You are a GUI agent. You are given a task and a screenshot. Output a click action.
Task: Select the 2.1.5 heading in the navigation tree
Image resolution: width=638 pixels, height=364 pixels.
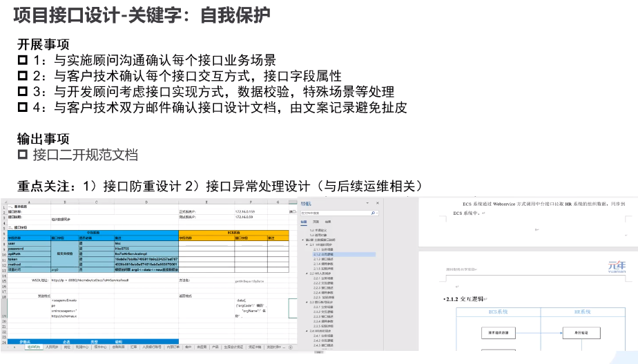(x=323, y=268)
